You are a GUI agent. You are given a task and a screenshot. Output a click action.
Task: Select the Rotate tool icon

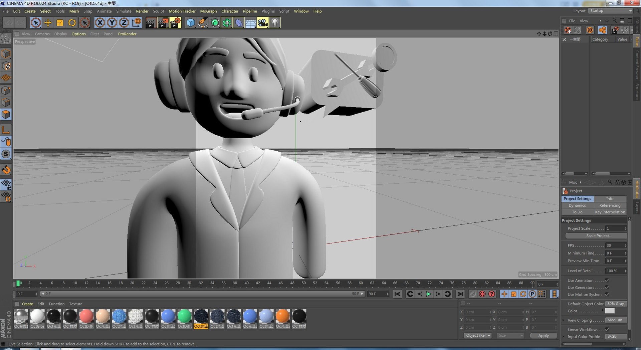point(72,23)
